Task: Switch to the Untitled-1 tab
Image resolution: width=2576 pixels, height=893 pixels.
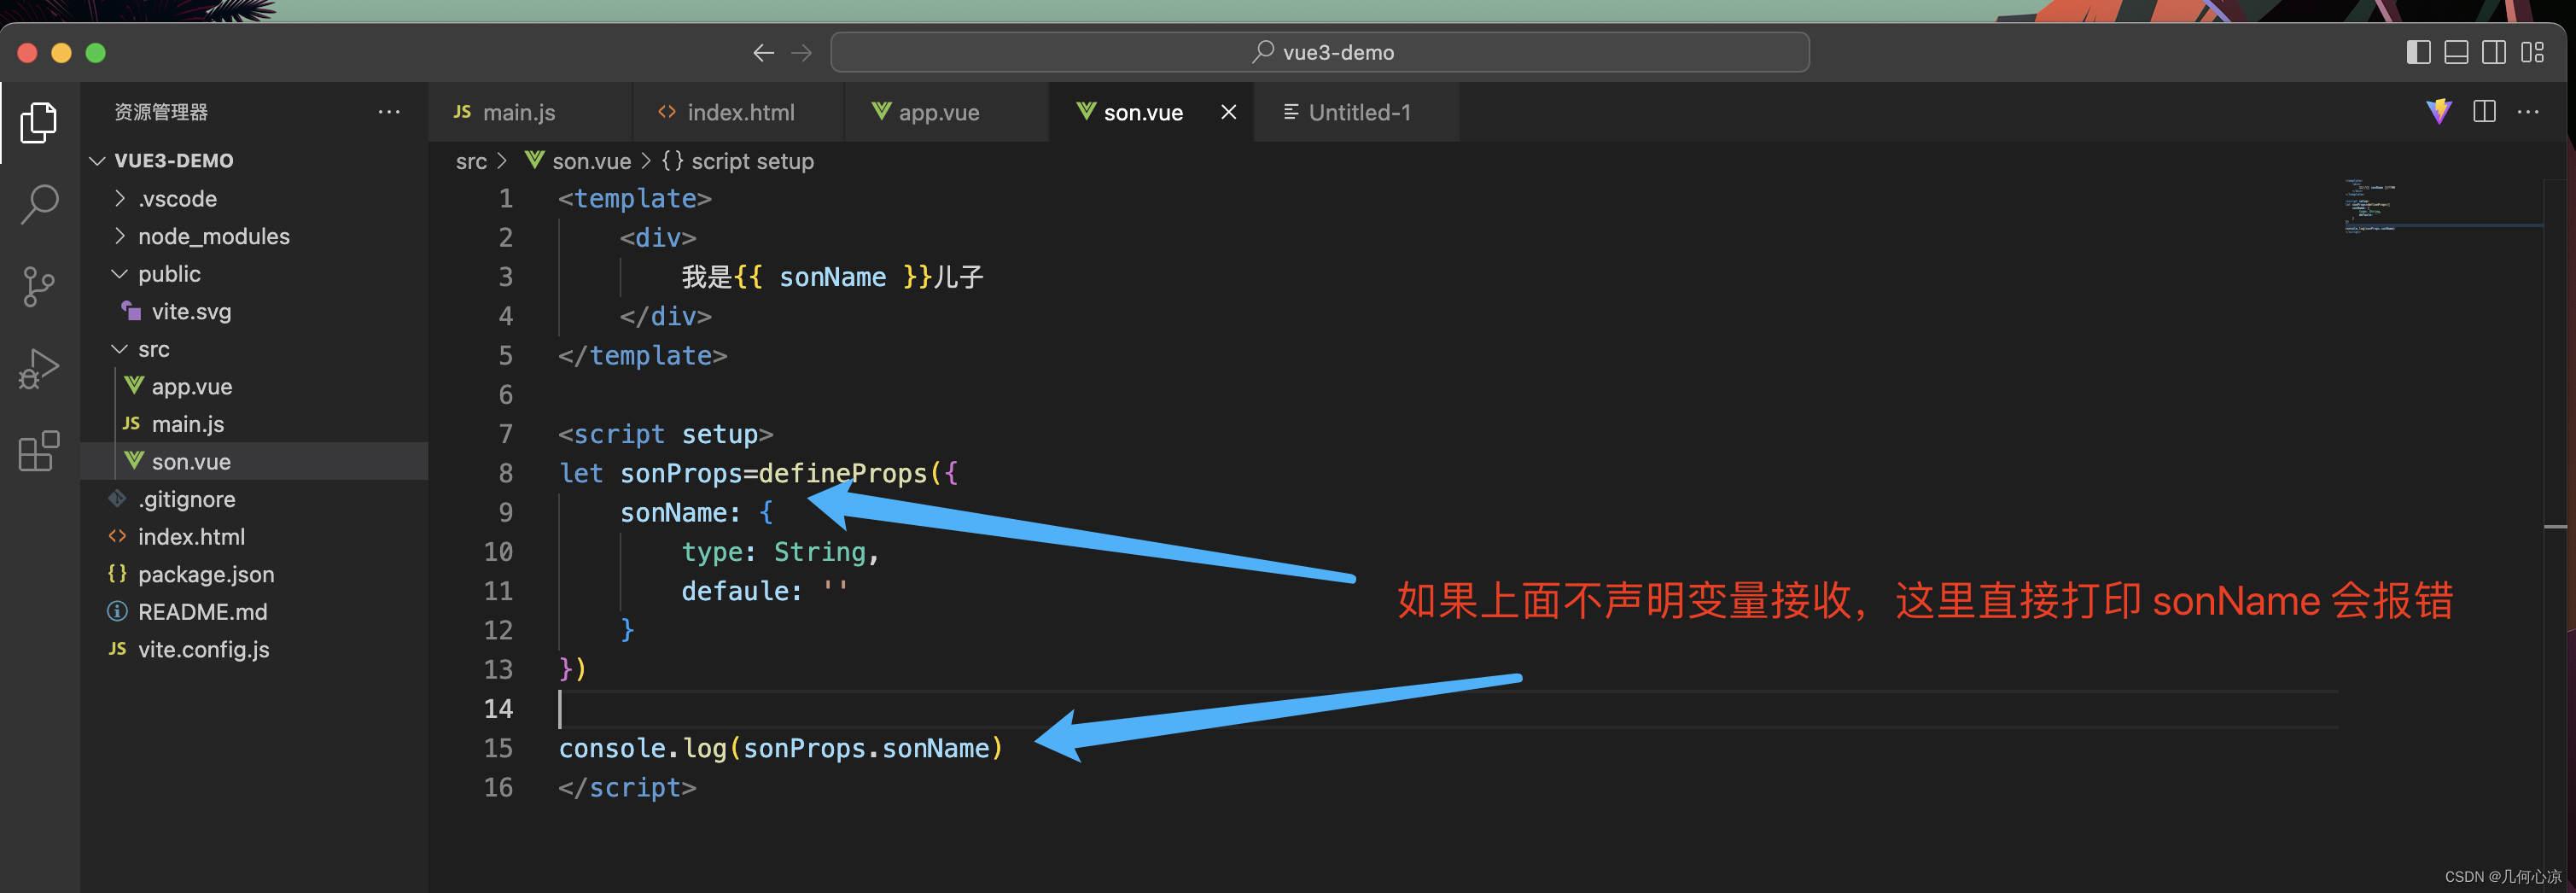Action: pos(1356,112)
